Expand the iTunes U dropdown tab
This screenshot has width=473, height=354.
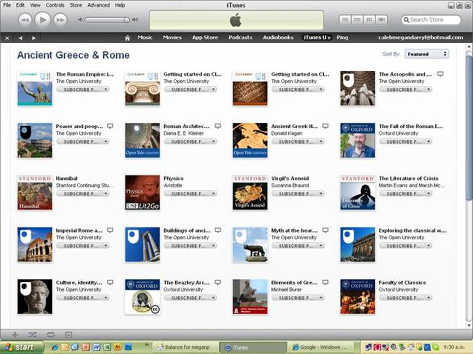317,38
